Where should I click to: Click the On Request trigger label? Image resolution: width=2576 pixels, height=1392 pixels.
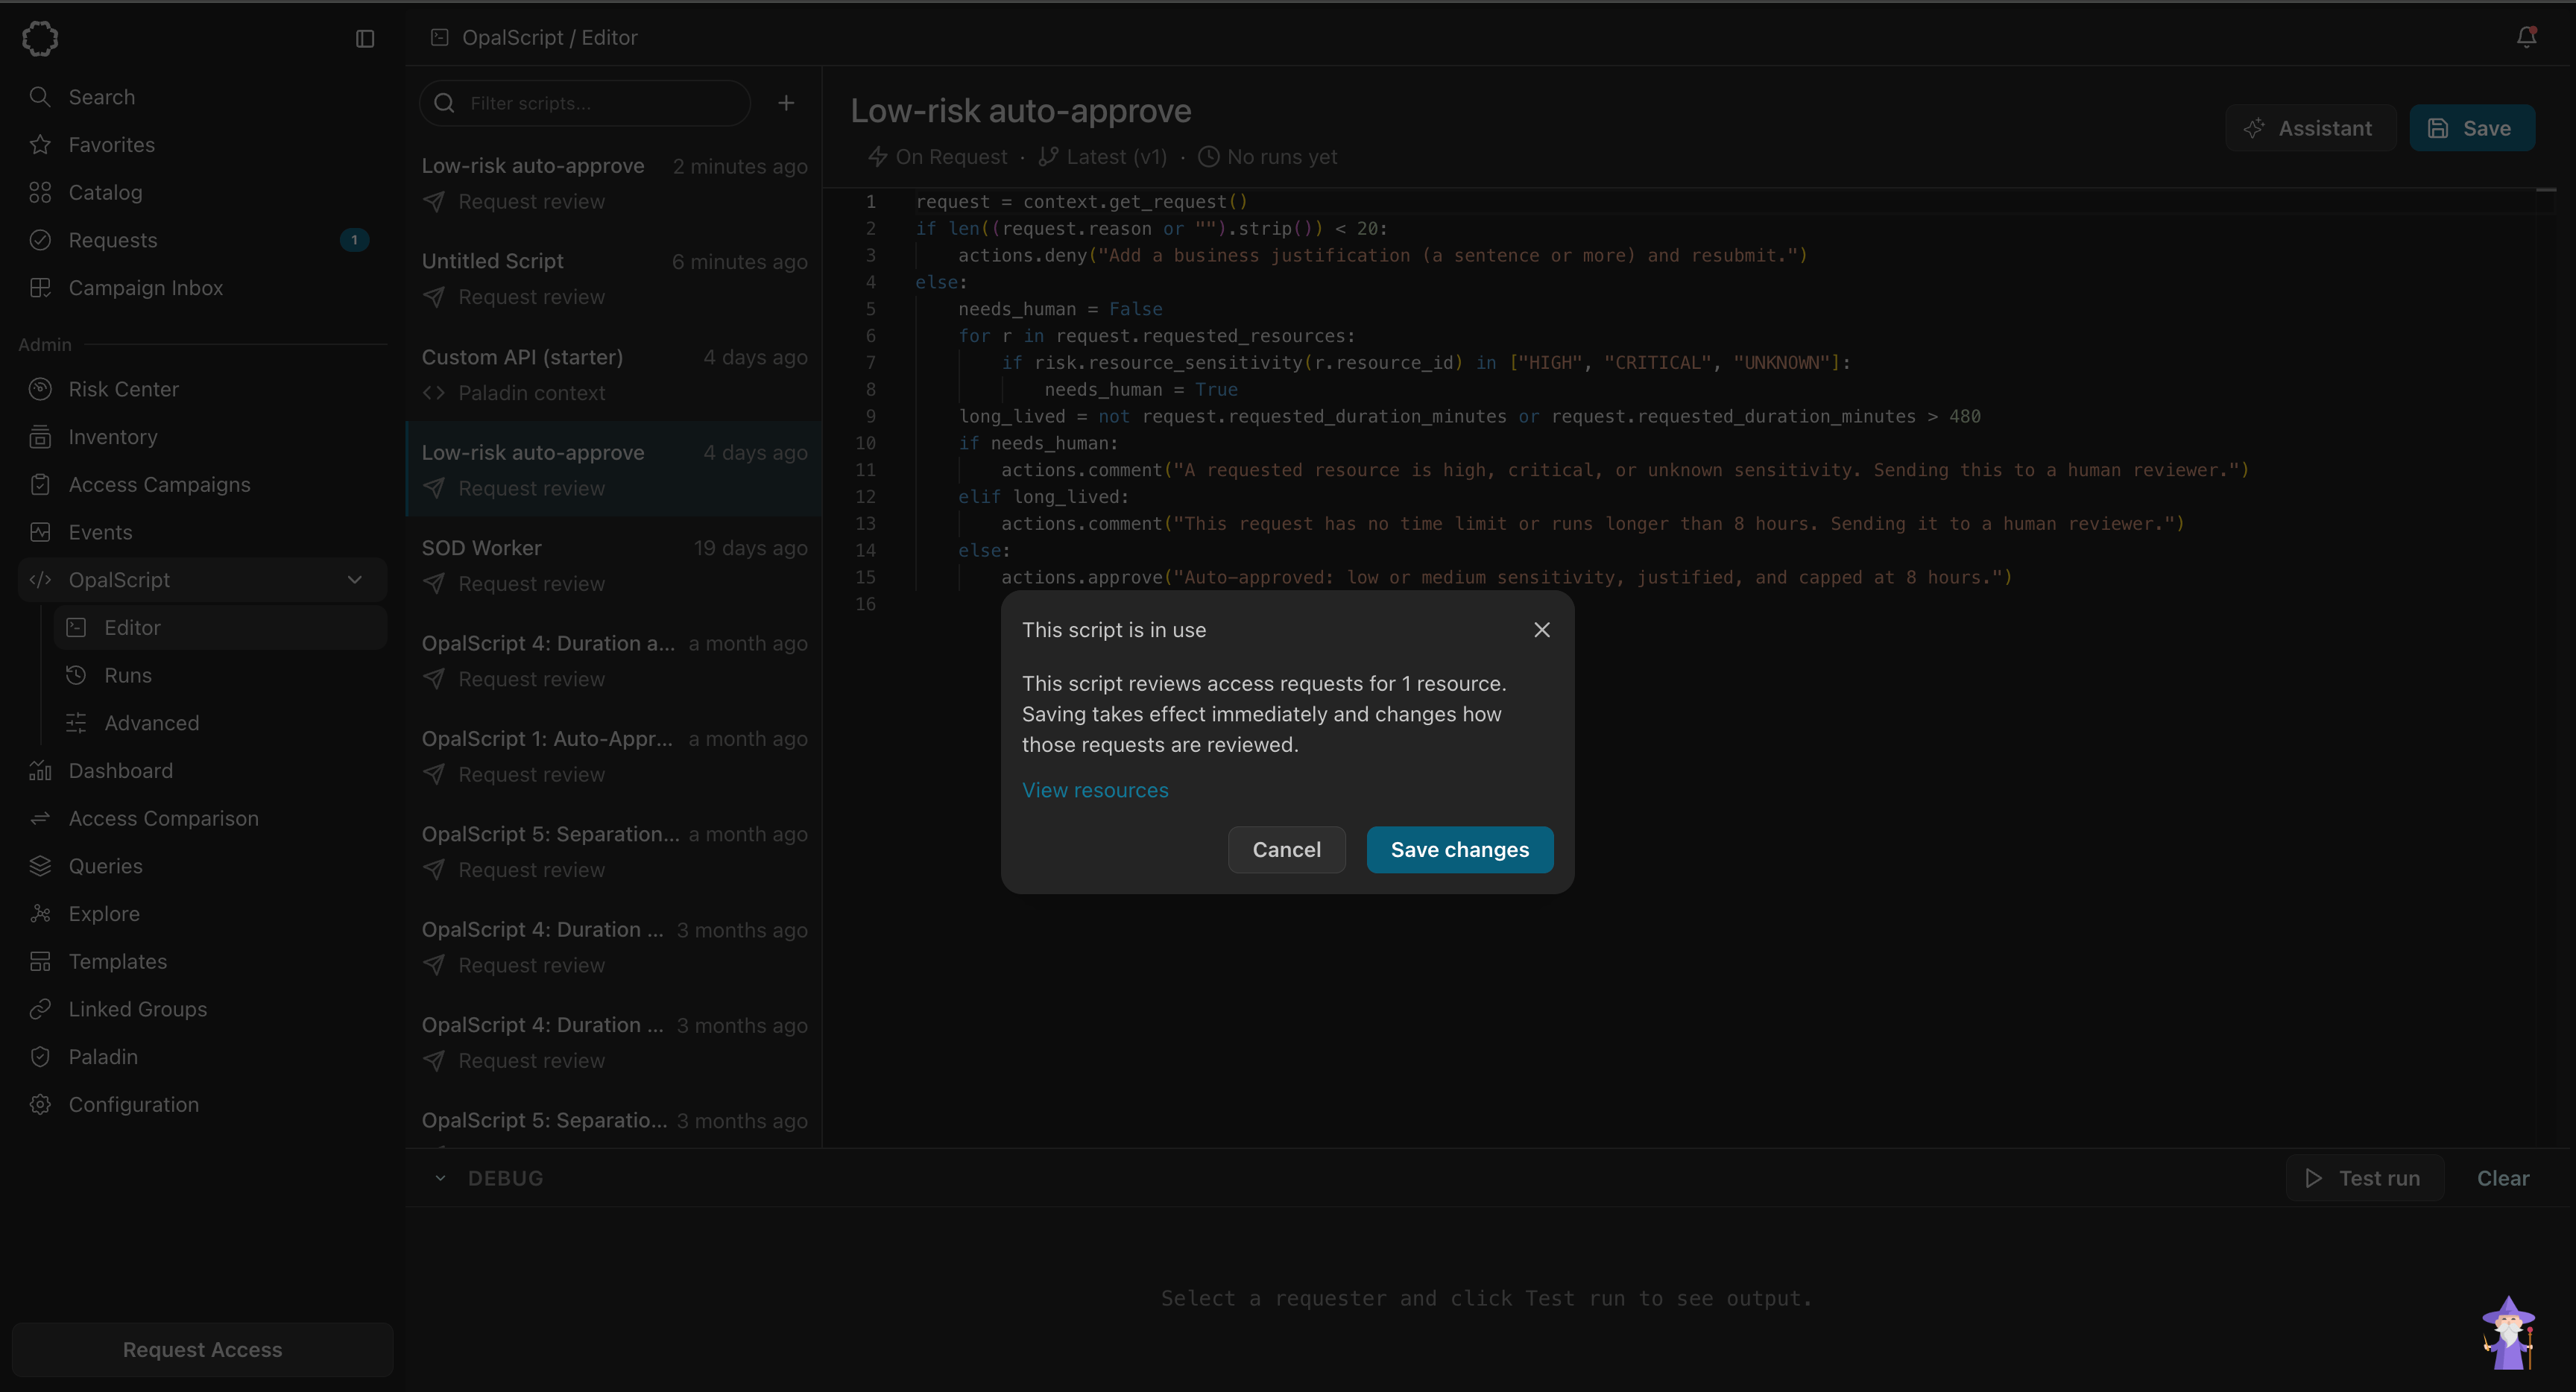(x=938, y=157)
